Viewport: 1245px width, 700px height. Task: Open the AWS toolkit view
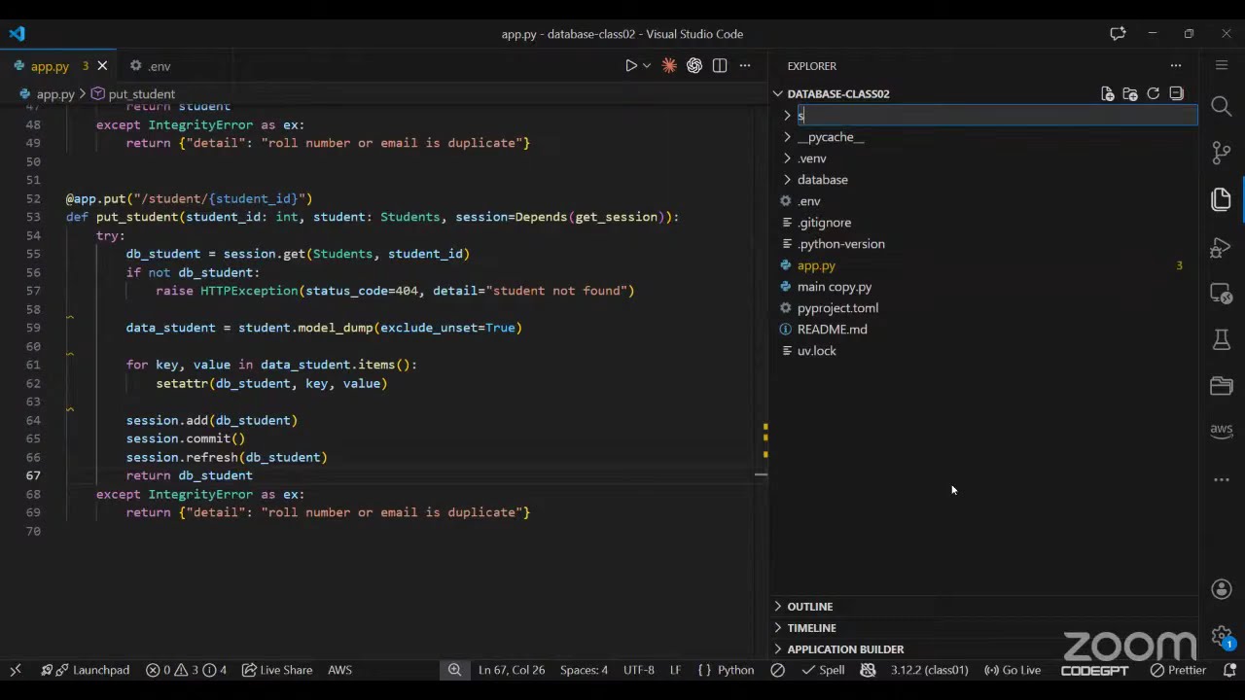(x=1222, y=430)
